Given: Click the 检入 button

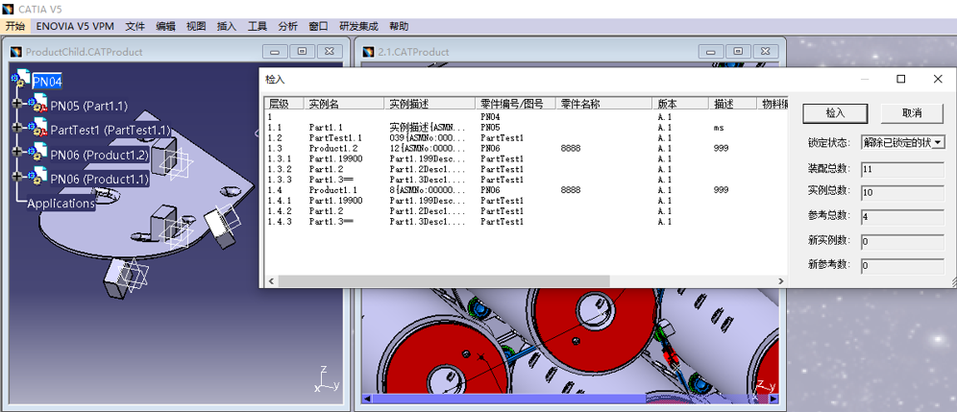Looking at the screenshot, I should pos(834,113).
